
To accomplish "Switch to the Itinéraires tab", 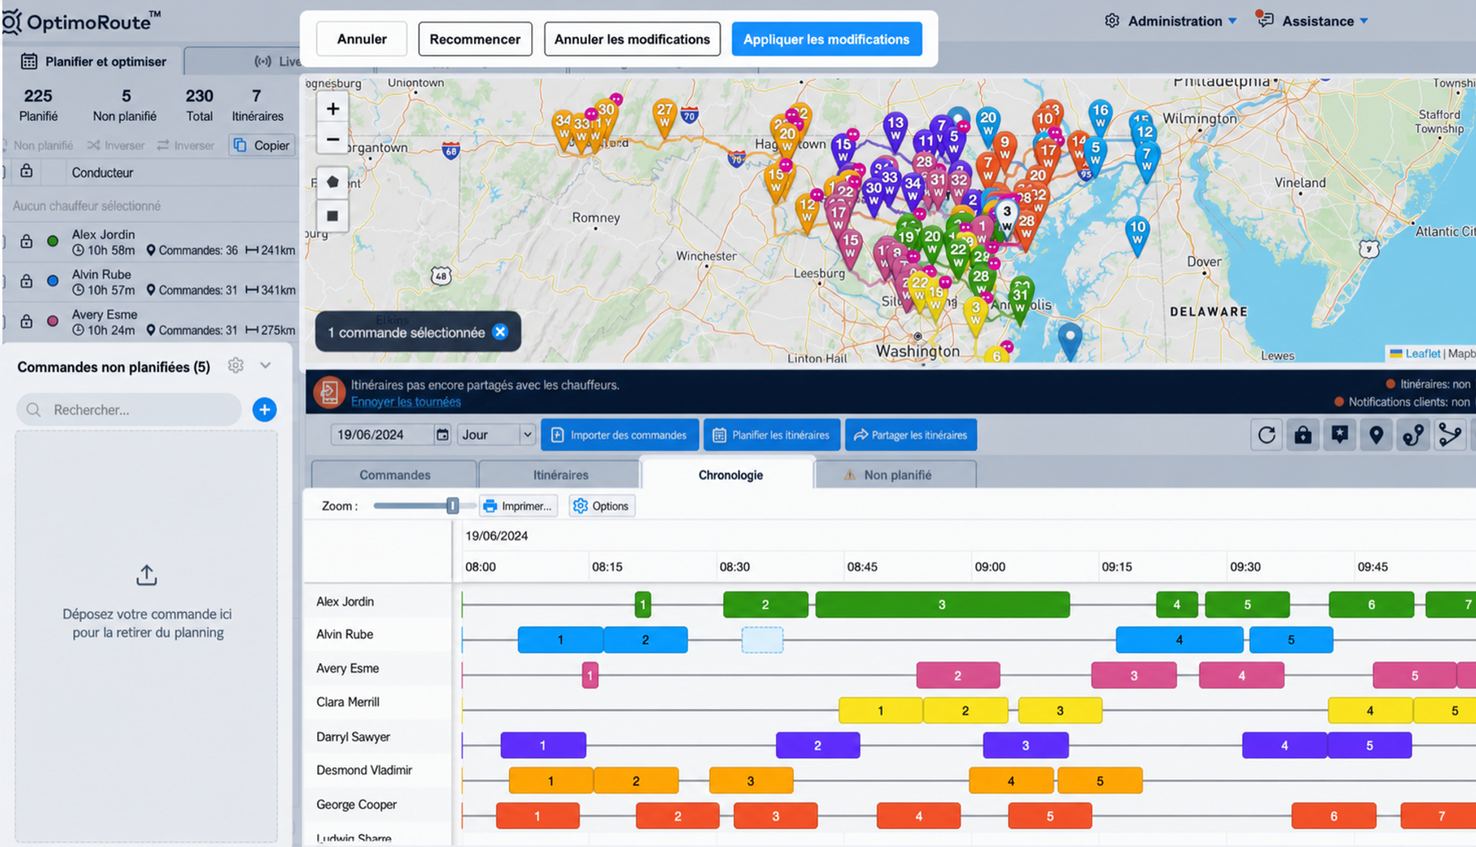I will tap(560, 475).
